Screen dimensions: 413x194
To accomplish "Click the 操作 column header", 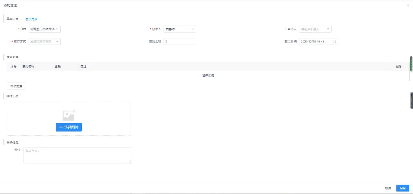I will tap(398, 66).
